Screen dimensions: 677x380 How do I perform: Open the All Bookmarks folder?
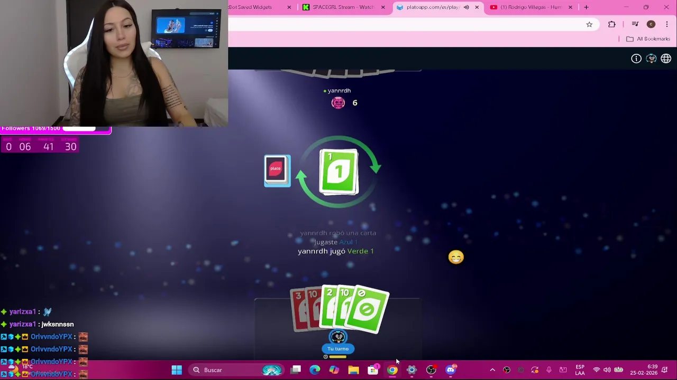[648, 39]
